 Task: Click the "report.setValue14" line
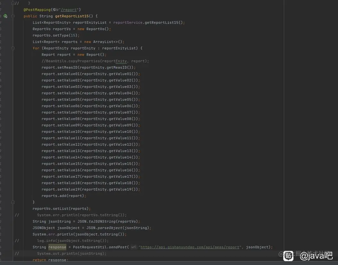[91, 157]
